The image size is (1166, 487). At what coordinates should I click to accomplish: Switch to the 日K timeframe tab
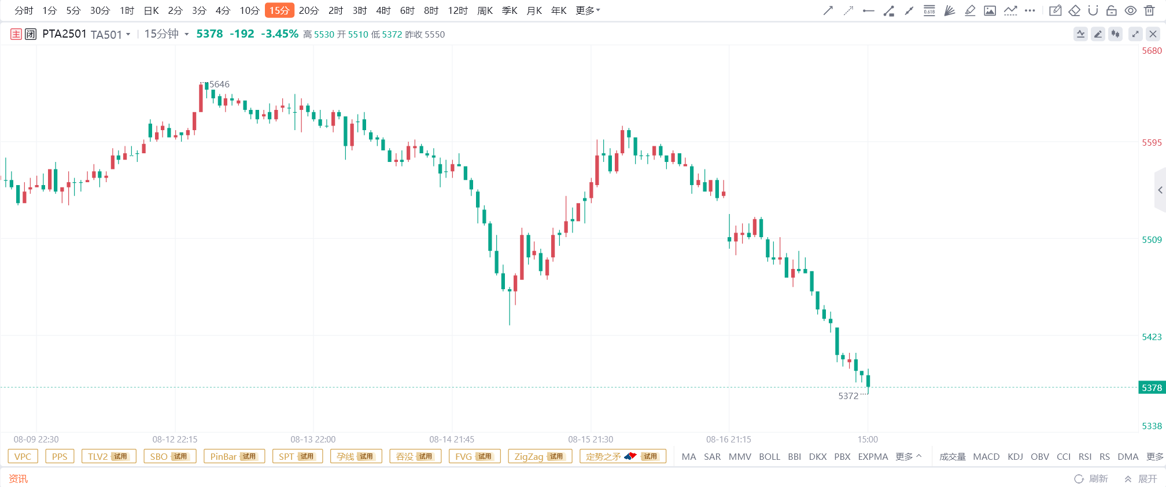point(152,10)
